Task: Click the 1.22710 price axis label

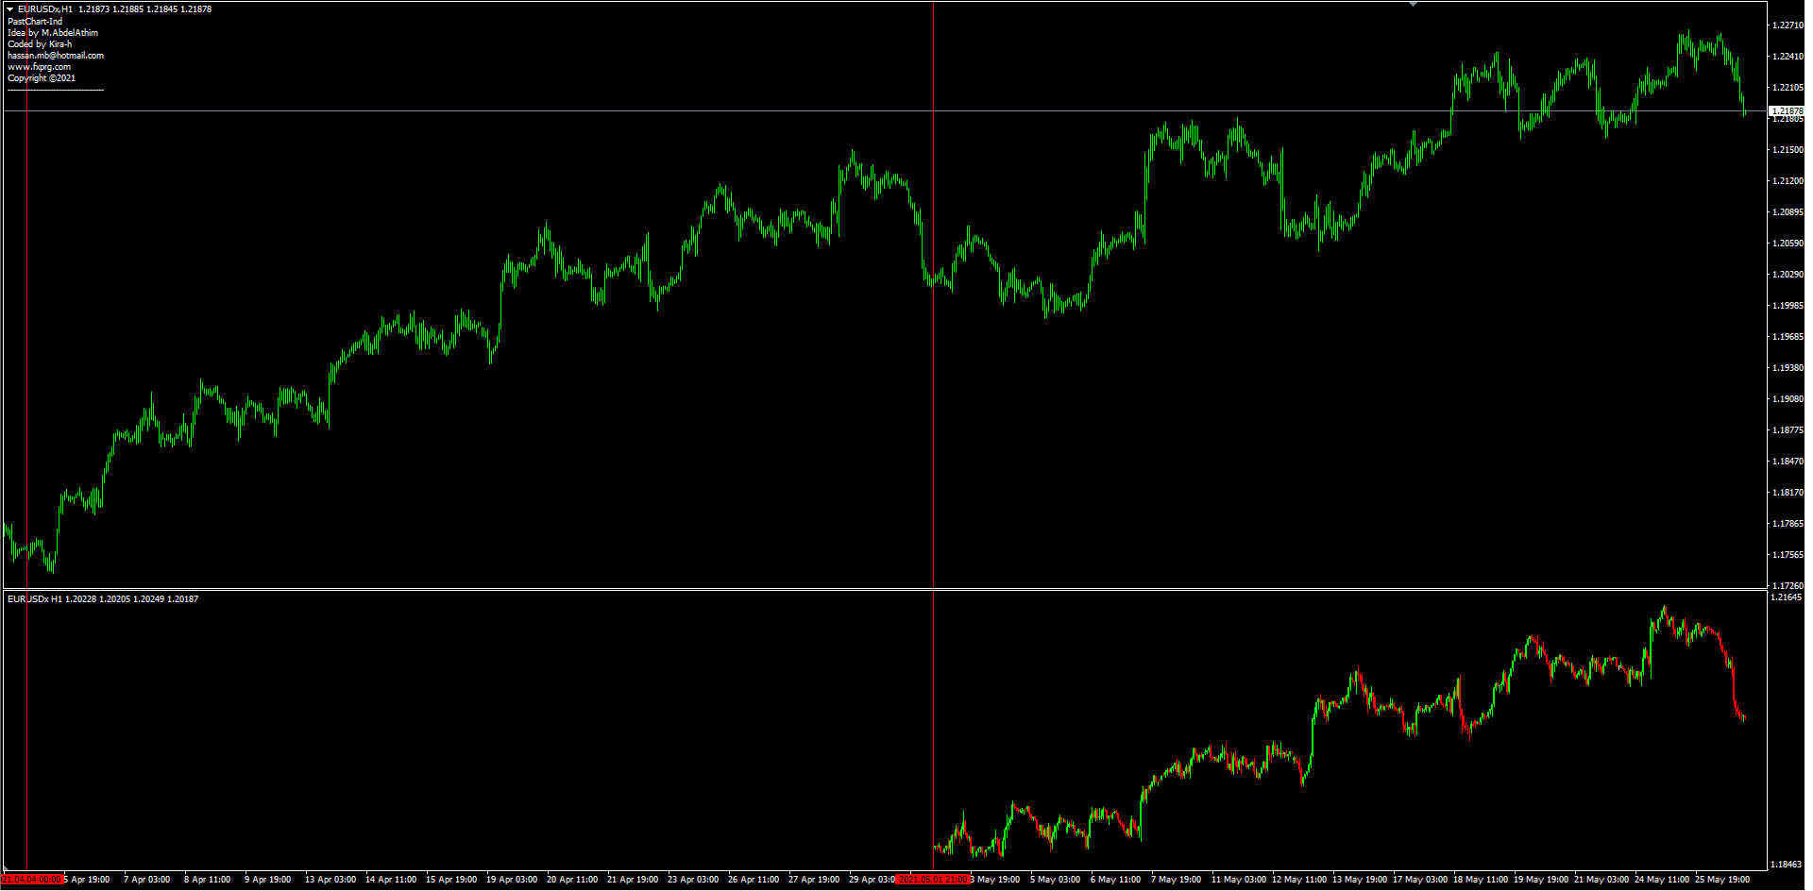Action: [x=1787, y=25]
